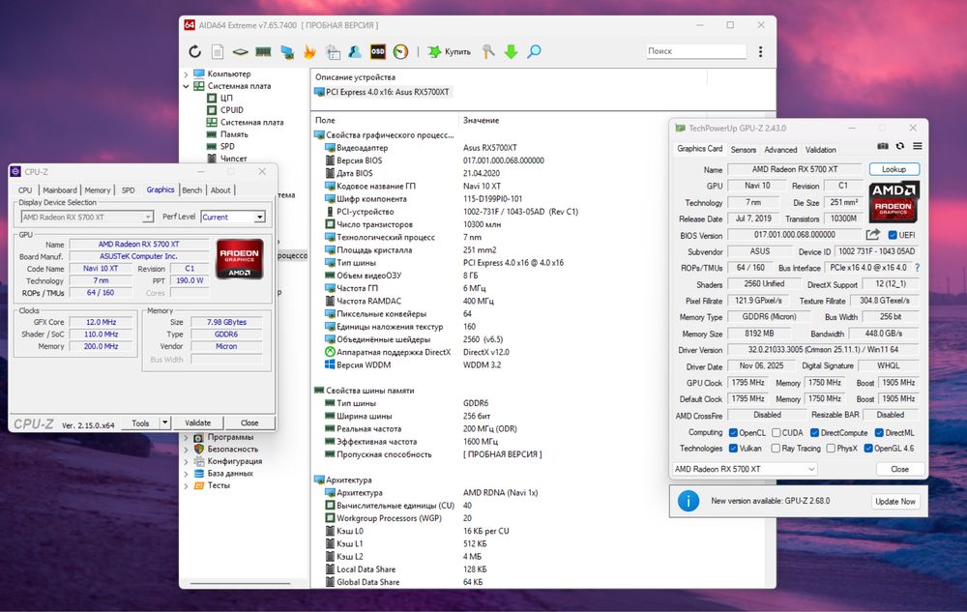Toggle the OpenGL 4.6 checkbox

(868, 448)
